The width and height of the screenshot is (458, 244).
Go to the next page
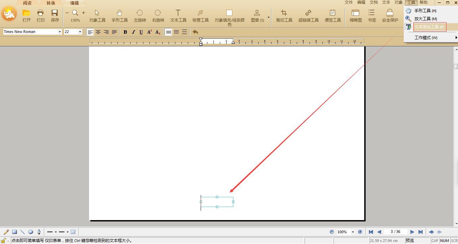coord(412,232)
